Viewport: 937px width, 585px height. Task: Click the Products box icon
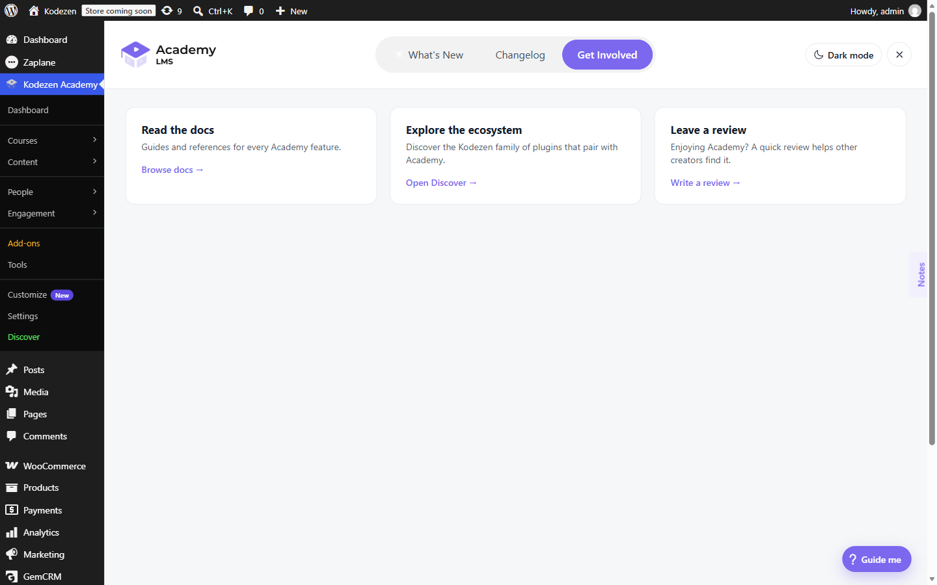12,487
